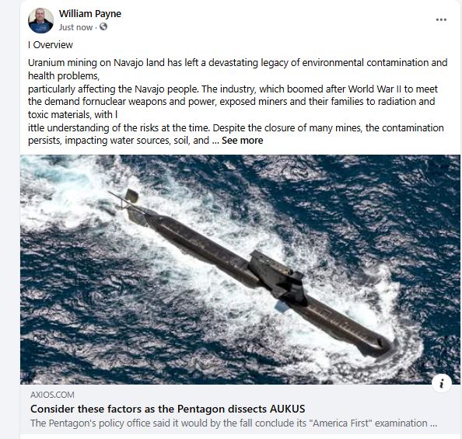Open the submarine article preview image

pyautogui.click(x=240, y=270)
